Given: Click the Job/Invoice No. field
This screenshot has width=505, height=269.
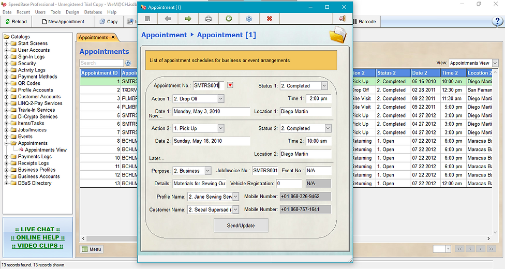Looking at the screenshot, I should point(265,171).
